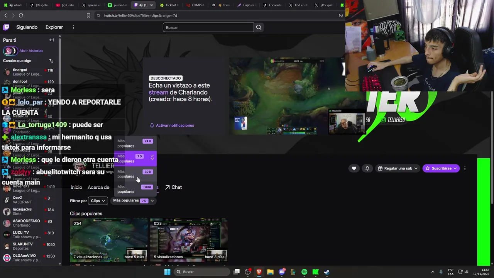Collapse the Para ti sidebar
494x278 pixels.
point(51,40)
